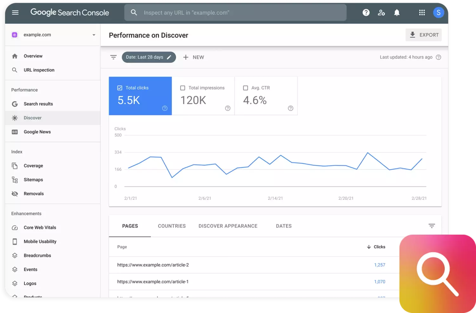476x313 pixels.
Task: Enable the Avg. CTR metric
Action: pyautogui.click(x=245, y=88)
